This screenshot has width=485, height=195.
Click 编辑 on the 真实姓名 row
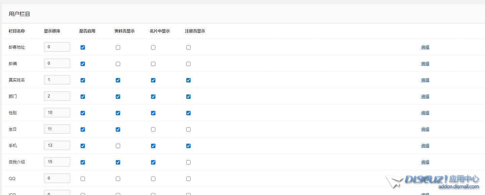(x=425, y=80)
